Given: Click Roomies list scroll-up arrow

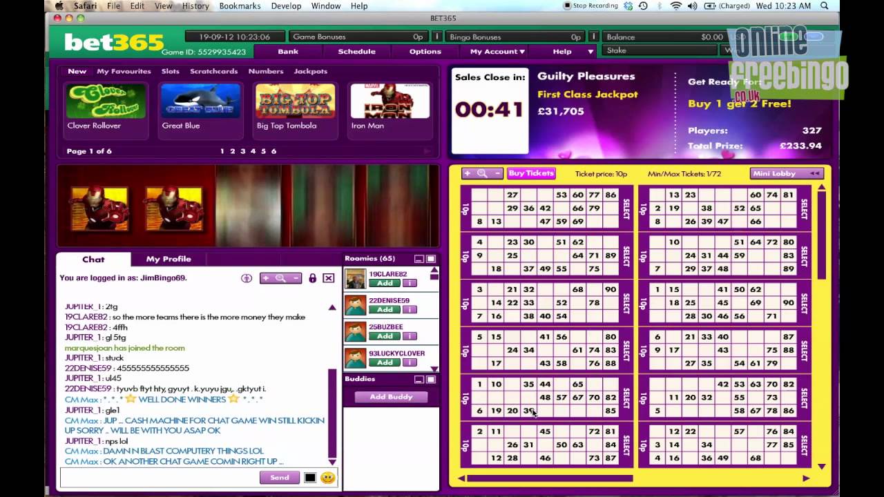Looking at the screenshot, I should coord(434,271).
